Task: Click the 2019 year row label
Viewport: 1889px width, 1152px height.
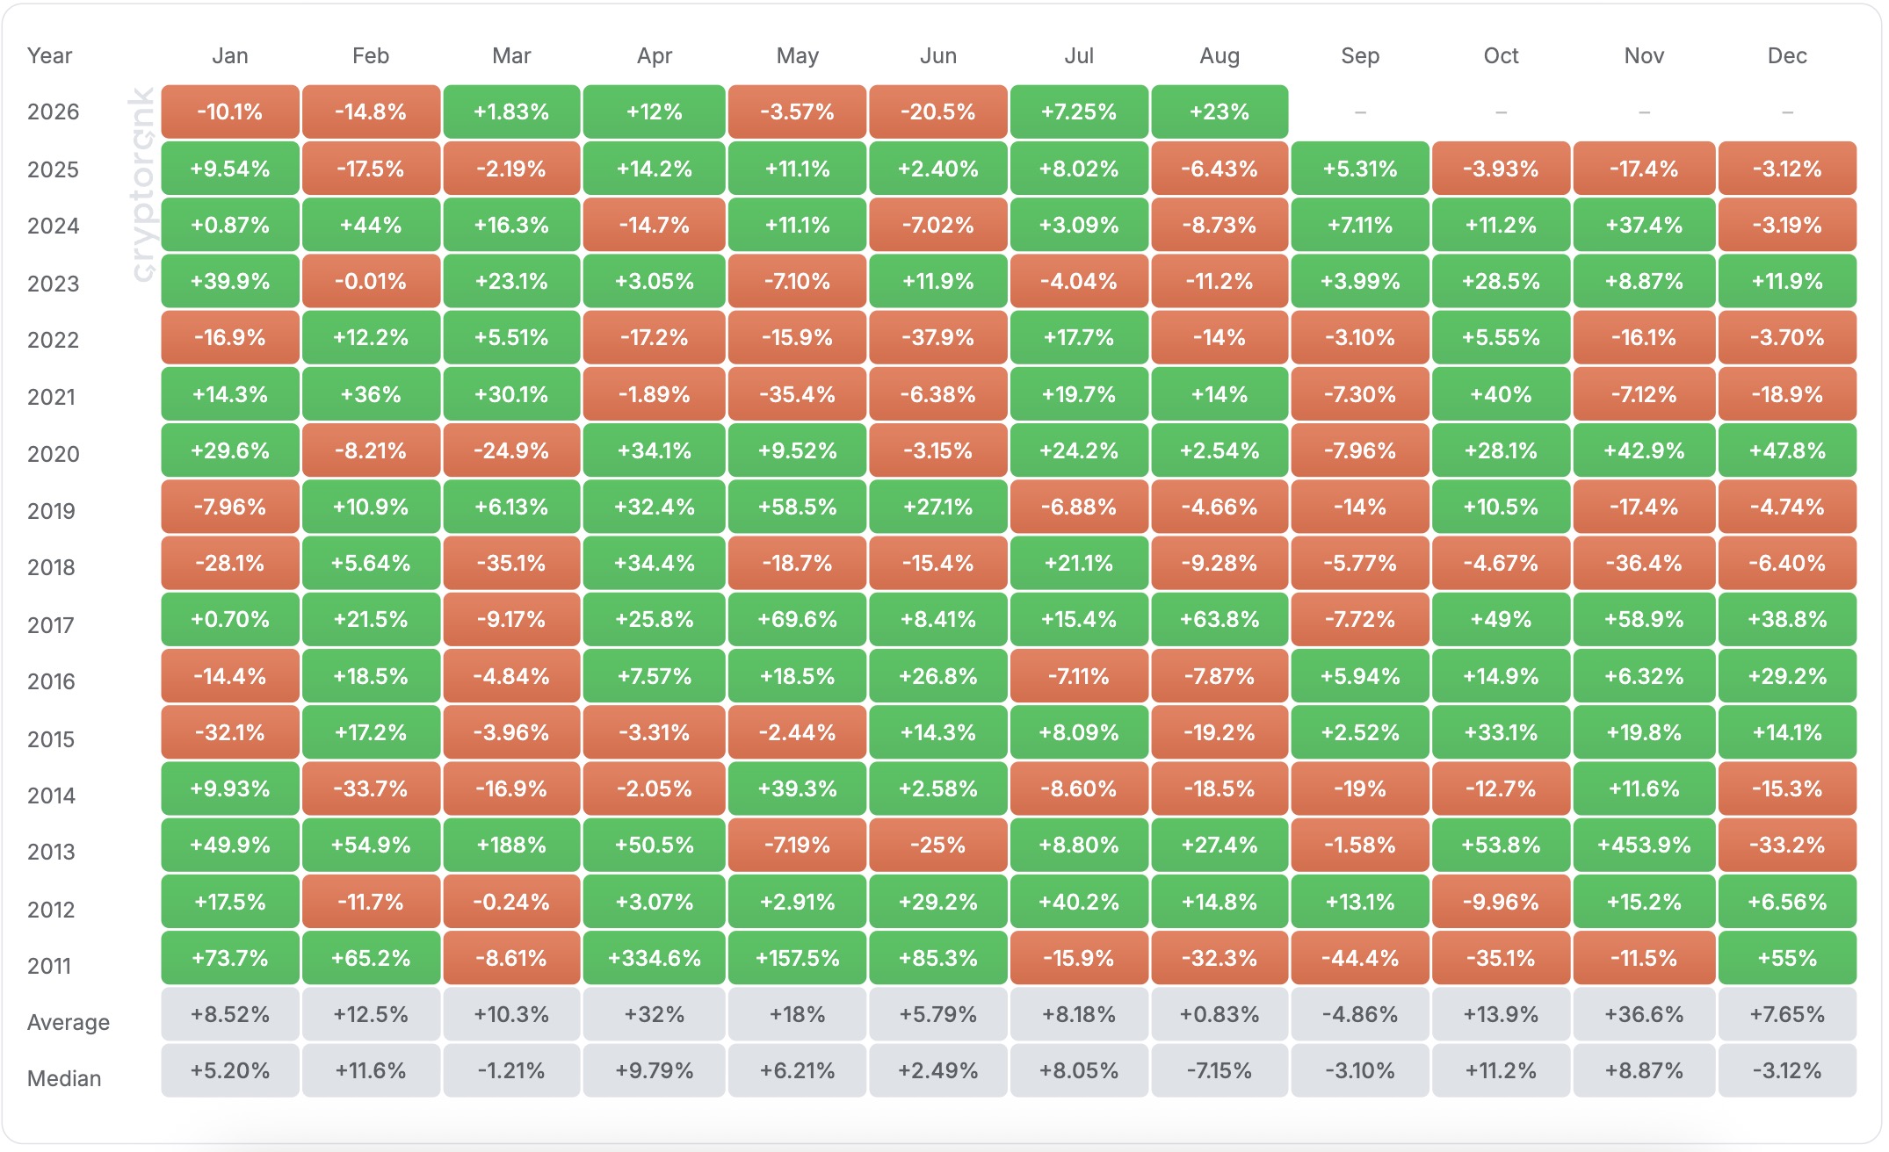Action: coord(51,511)
